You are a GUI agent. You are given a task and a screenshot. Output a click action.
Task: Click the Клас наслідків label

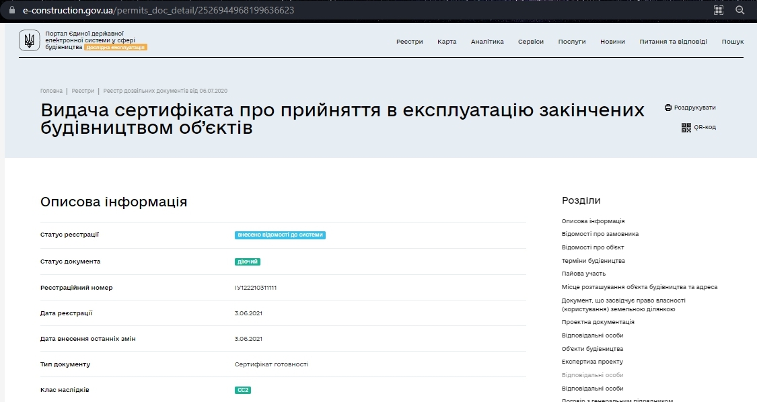coord(65,390)
